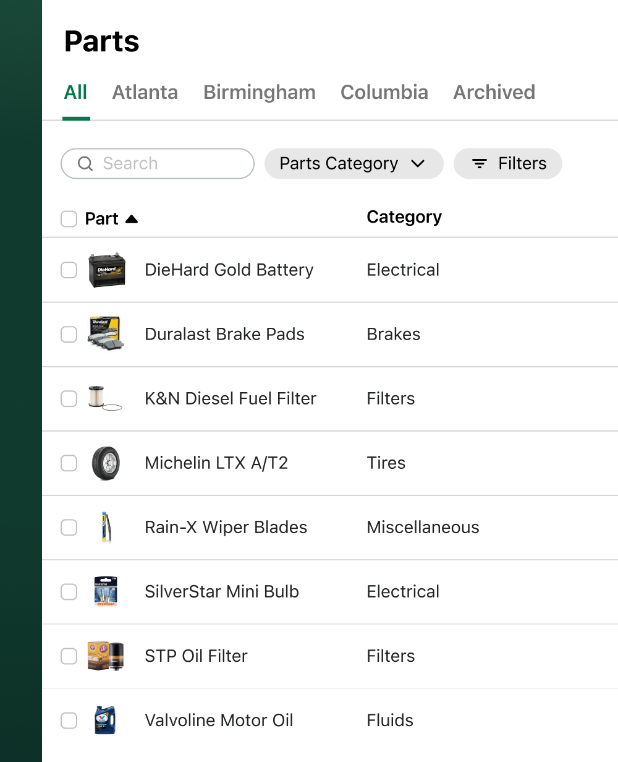
Task: Click Filters in the STP Oil Filter row
Action: 391,656
